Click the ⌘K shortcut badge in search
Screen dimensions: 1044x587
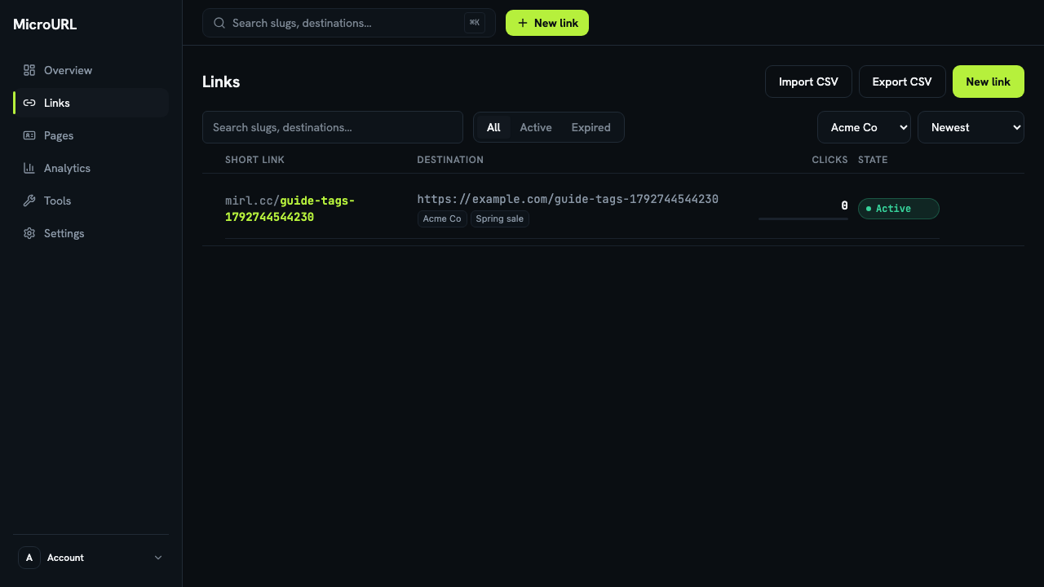pos(475,23)
